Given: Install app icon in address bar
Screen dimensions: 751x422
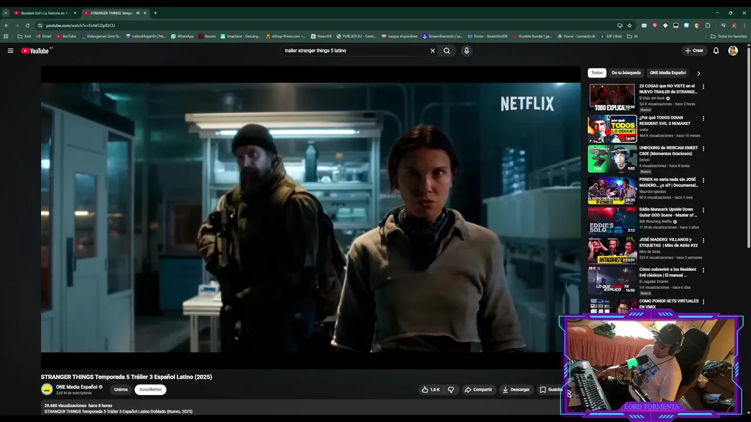Looking at the screenshot, I should (x=620, y=25).
